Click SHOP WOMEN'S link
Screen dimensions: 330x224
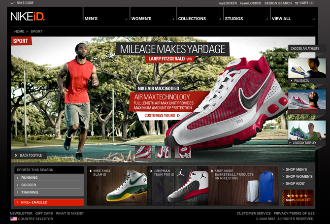click(x=299, y=176)
